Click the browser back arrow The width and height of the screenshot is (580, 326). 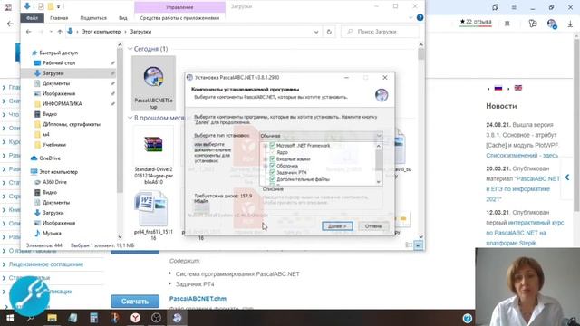(x=10, y=24)
